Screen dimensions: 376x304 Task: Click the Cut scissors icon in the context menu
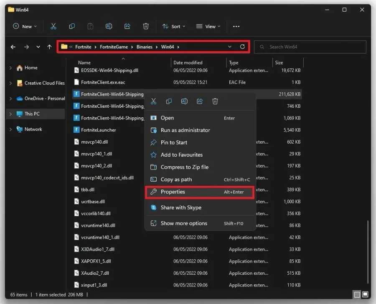point(153,101)
